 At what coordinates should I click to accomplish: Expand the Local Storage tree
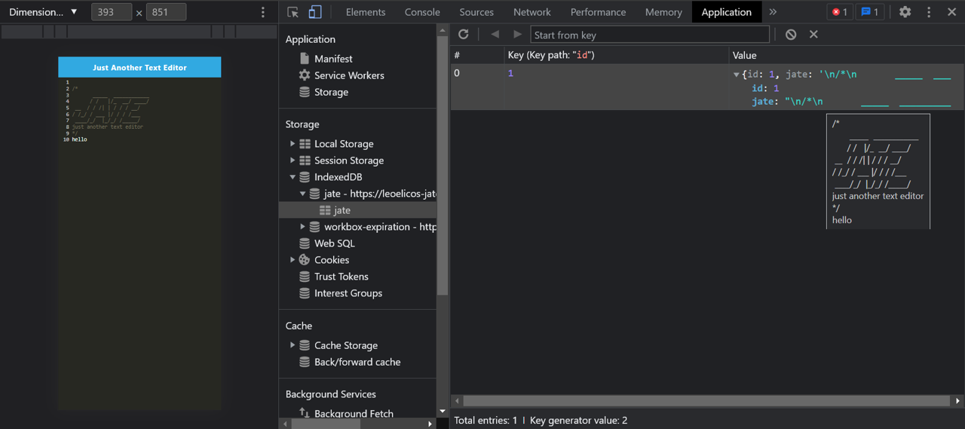(293, 143)
